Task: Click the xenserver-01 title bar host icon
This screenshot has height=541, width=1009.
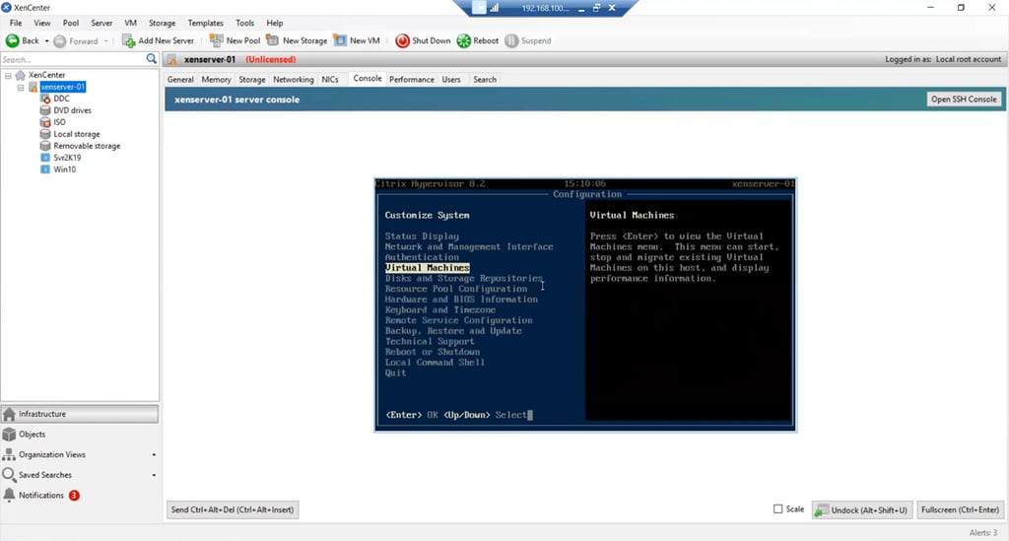Action: 172,59
